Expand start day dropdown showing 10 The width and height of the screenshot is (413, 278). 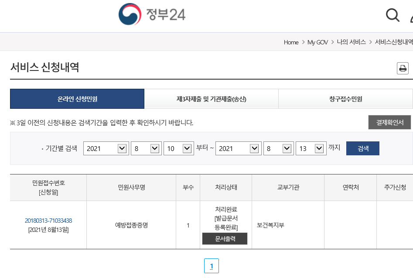[179, 148]
